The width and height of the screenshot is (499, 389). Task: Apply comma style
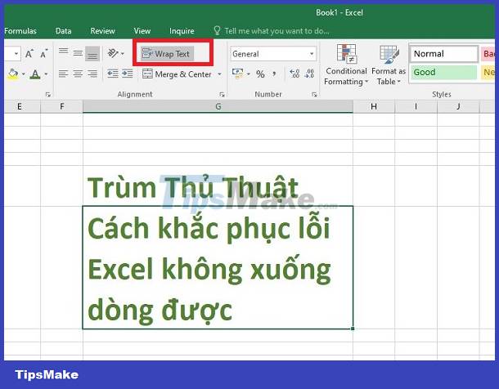274,74
